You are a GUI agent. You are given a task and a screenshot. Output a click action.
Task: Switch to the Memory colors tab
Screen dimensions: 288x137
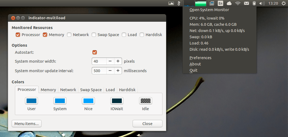tap(48, 90)
